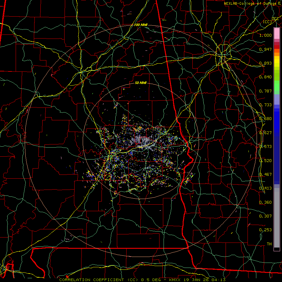Click the 0.413 legend value

pyautogui.click(x=265, y=188)
